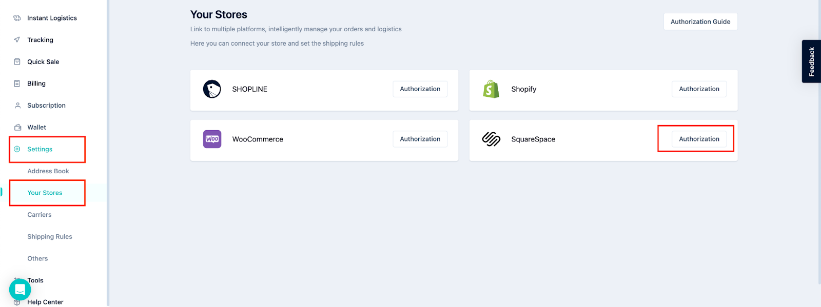This screenshot has width=821, height=307.
Task: Open the Authorization Guide
Action: [x=700, y=22]
